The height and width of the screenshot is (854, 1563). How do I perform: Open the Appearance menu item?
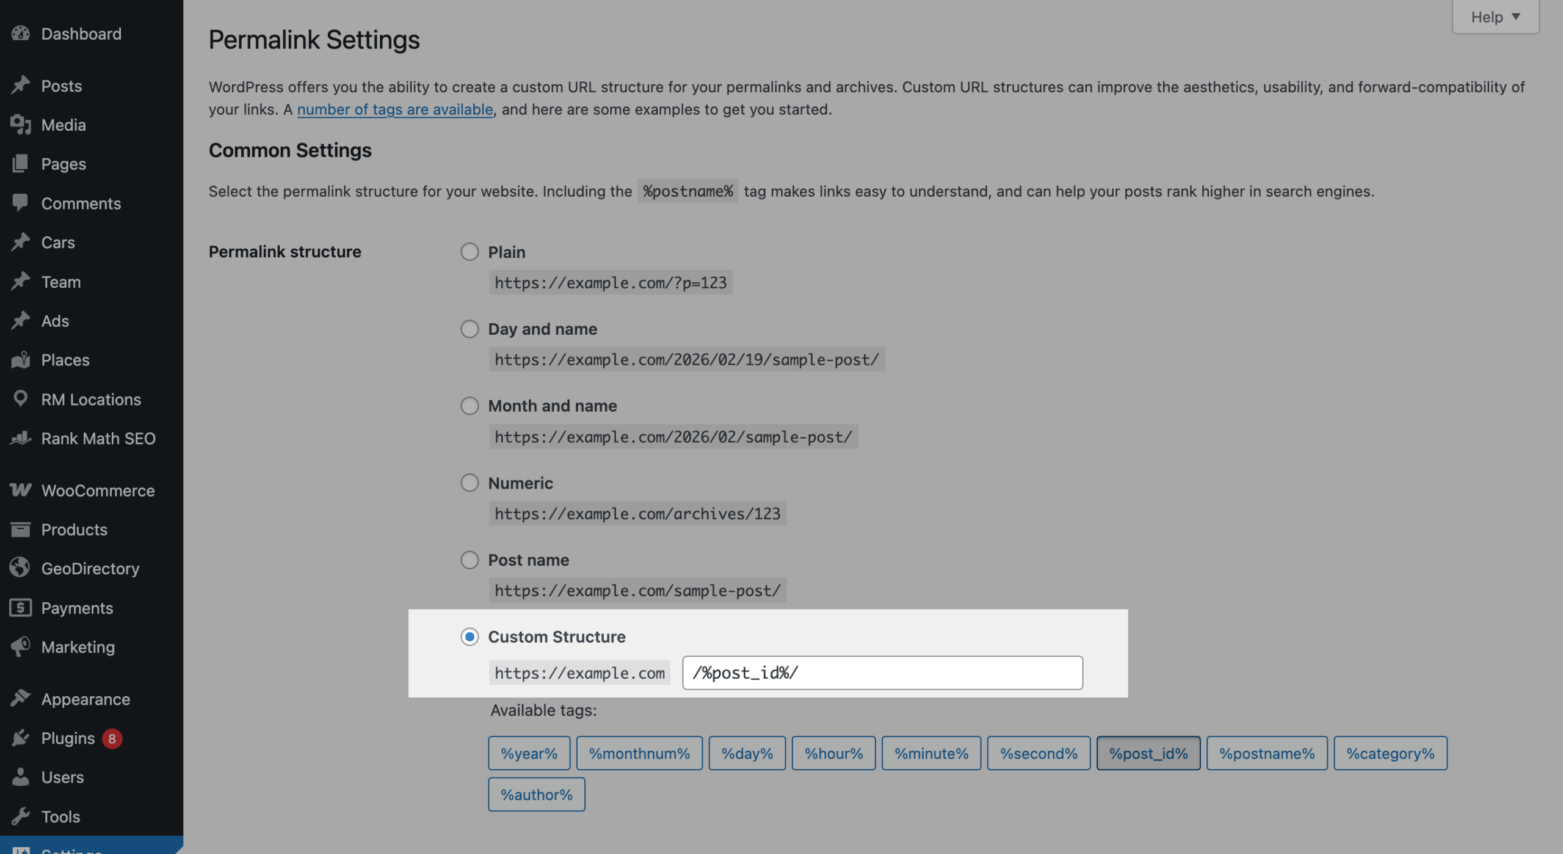pyautogui.click(x=85, y=699)
